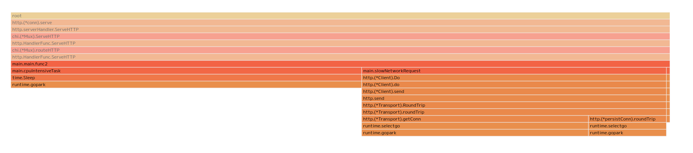
Task: Click the main.slowNetworkRequest frame
Action: tap(514, 71)
